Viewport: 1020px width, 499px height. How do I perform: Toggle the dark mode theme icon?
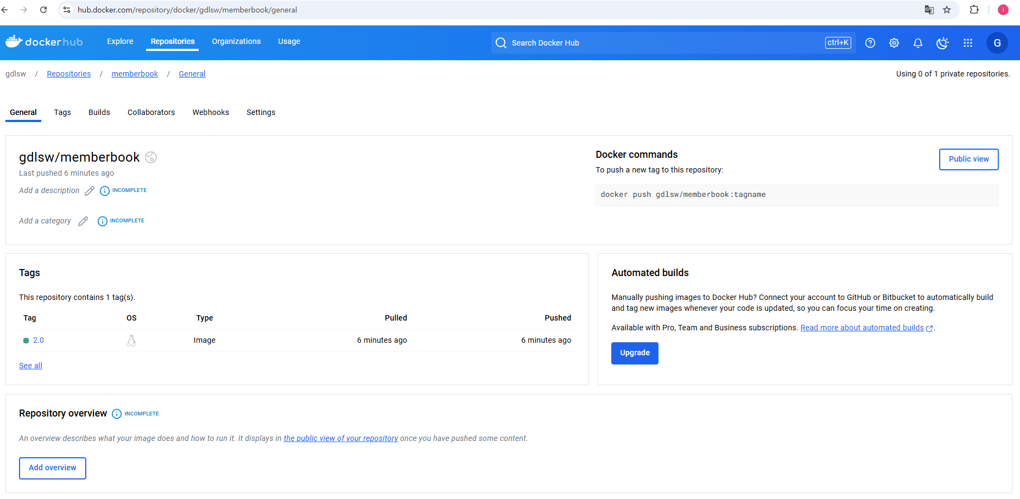pyautogui.click(x=942, y=43)
